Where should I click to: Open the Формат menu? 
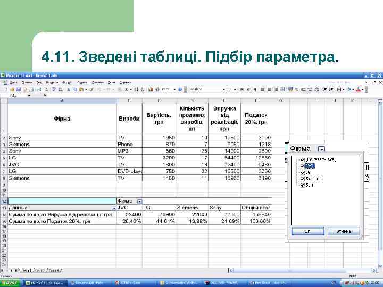[67, 82]
